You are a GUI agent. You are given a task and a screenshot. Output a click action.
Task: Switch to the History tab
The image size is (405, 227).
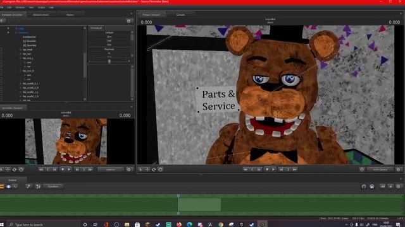pos(70,15)
